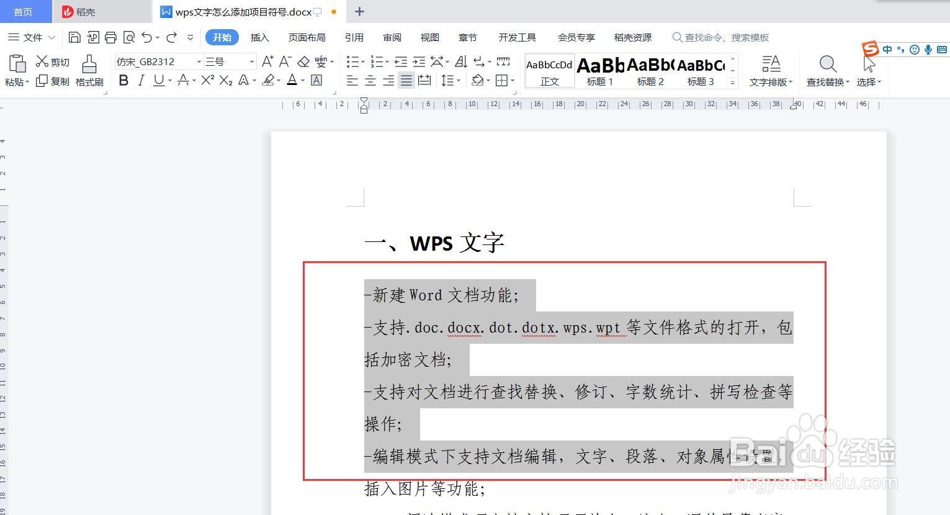Click the 稻壳 taskbar tab
The height and width of the screenshot is (515, 950).
(83, 11)
